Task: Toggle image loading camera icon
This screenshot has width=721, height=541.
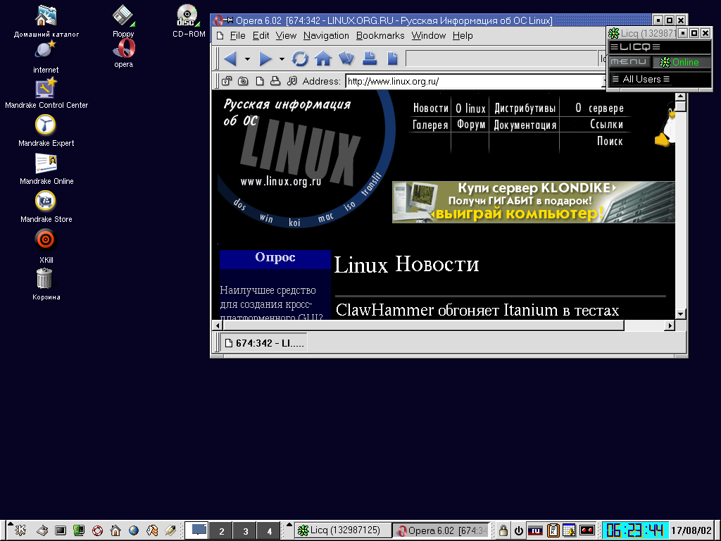Action: (243, 82)
